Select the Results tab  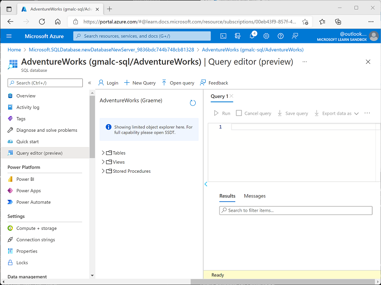(x=227, y=196)
